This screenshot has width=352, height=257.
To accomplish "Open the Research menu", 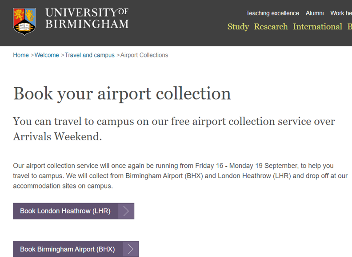I will [271, 27].
